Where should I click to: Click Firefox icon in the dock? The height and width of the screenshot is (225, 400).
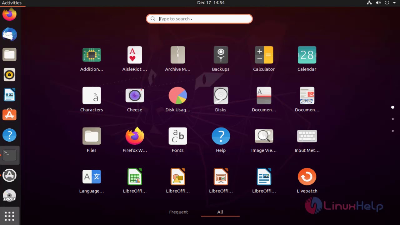tap(9, 14)
